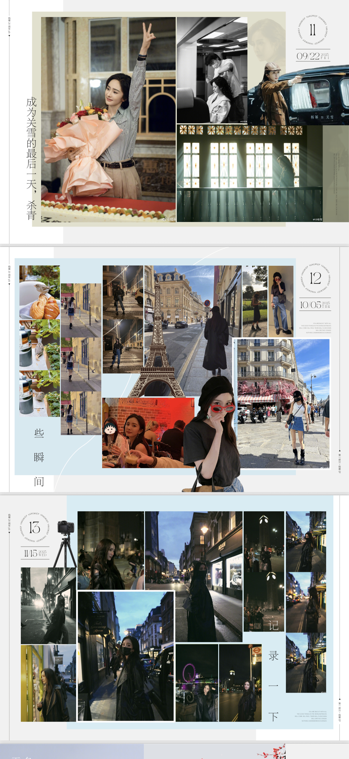Click the vertical title 成为关雪的最后一天，杀青

point(32,159)
